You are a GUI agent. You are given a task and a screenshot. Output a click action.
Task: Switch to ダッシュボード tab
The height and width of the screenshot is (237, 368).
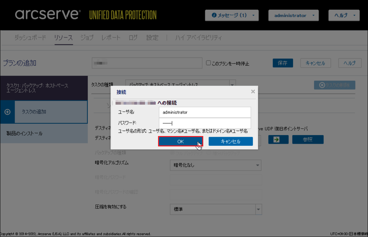pyautogui.click(x=30, y=38)
